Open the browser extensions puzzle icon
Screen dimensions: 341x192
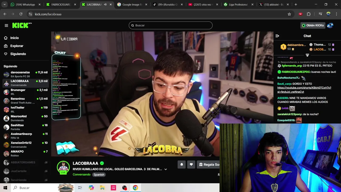309,14
